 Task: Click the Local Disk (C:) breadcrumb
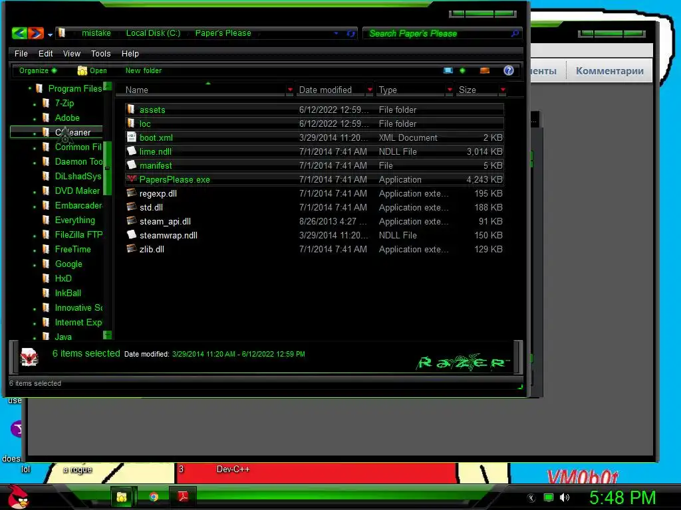[x=153, y=33]
